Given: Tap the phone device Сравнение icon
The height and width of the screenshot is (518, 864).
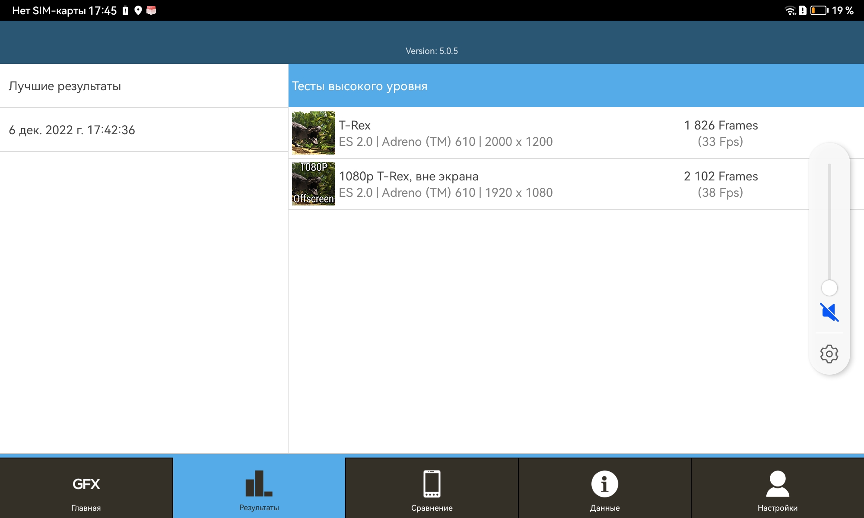Looking at the screenshot, I should pos(432,483).
